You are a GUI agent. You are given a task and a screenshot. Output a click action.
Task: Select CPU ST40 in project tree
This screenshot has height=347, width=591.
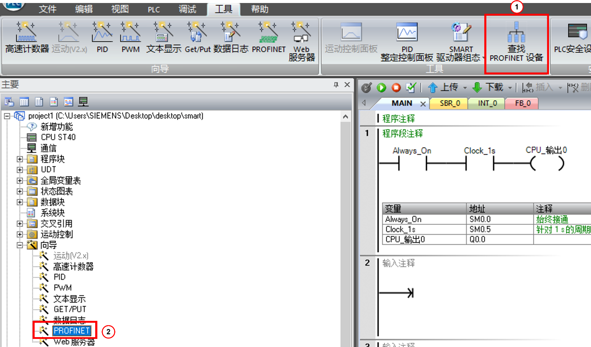[58, 137]
